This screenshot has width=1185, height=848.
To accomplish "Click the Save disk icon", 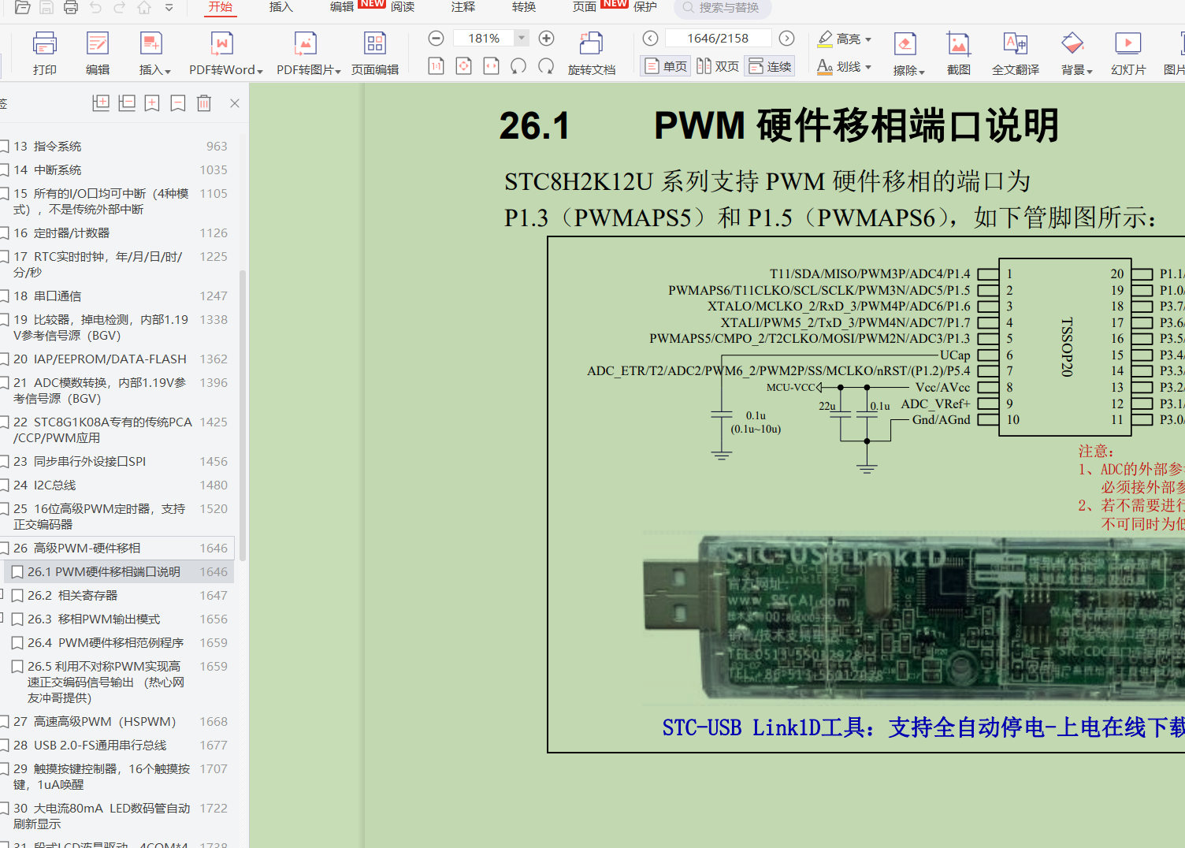I will pos(46,7).
